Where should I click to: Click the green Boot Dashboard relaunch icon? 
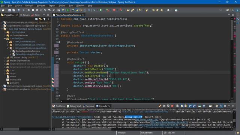[67, 10]
